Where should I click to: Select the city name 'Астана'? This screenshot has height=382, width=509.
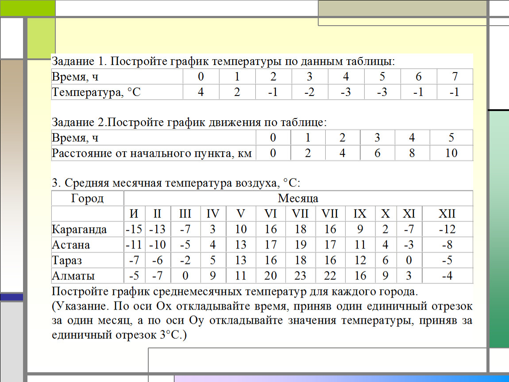[x=71, y=245]
